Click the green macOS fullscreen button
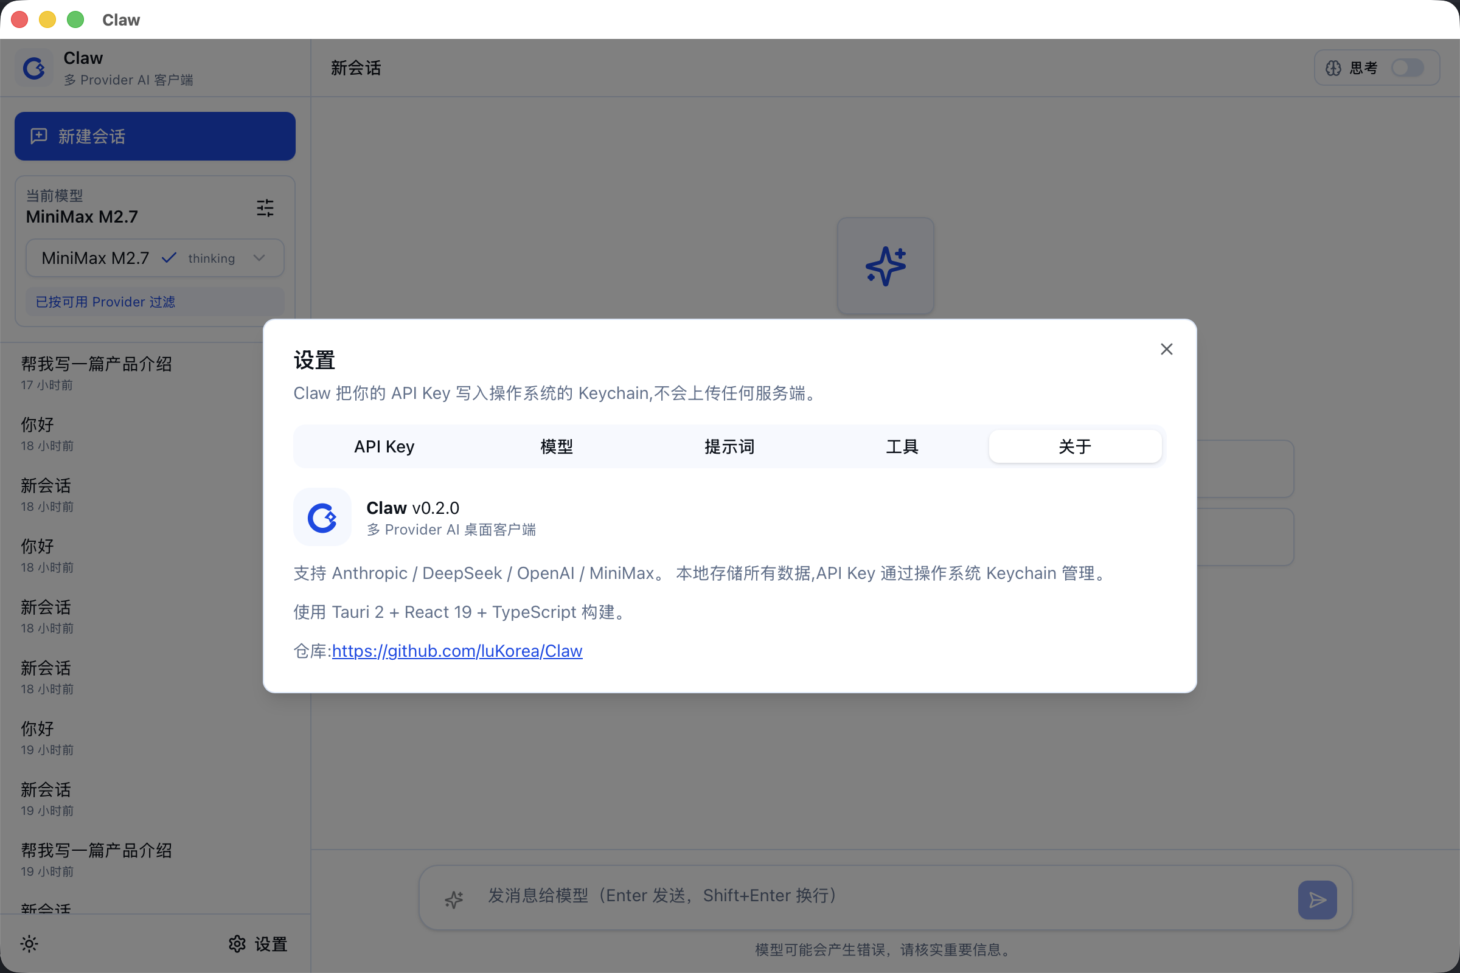The height and width of the screenshot is (973, 1460). click(75, 20)
